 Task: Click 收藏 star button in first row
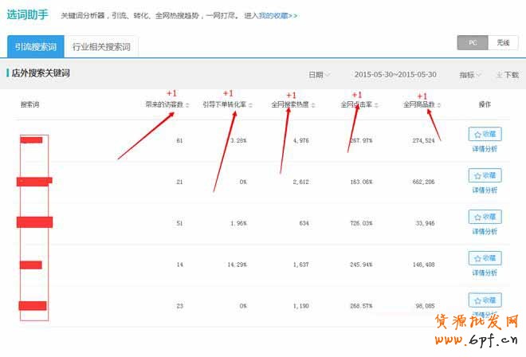pyautogui.click(x=485, y=134)
